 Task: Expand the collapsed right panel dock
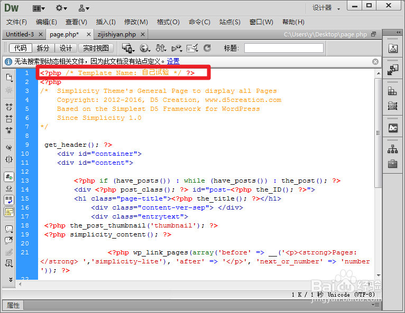tap(398, 33)
